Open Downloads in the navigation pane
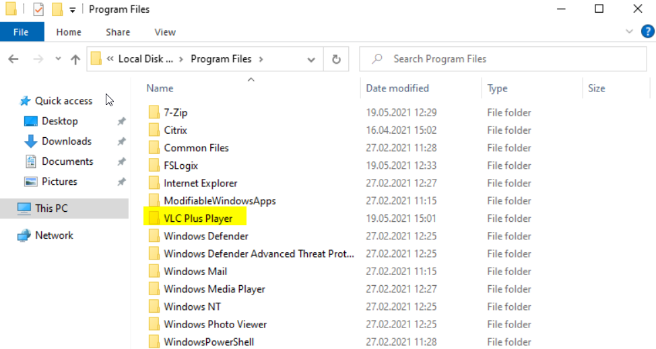 [67, 141]
